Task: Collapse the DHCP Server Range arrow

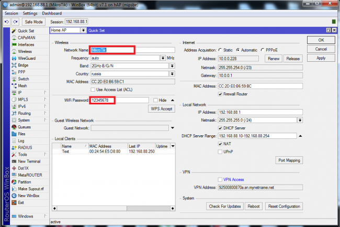Action: point(300,136)
